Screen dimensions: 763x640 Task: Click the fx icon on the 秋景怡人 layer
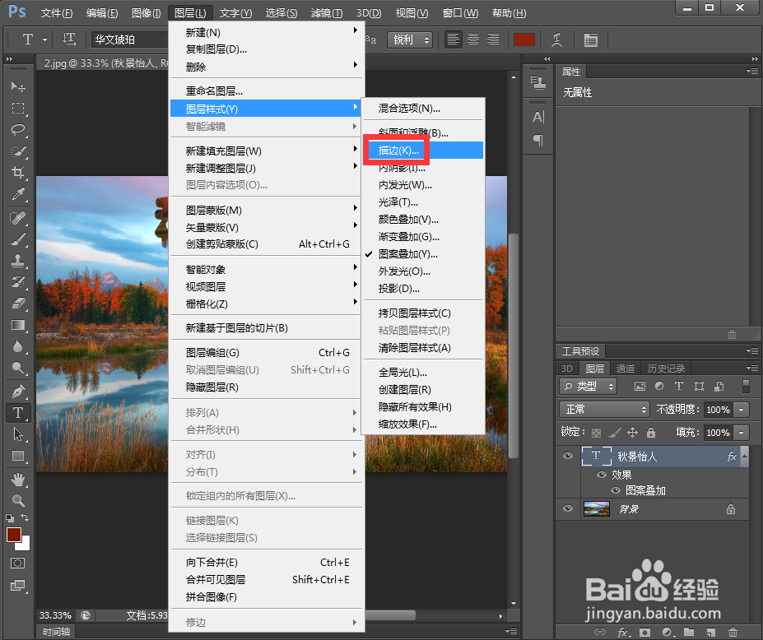click(732, 456)
